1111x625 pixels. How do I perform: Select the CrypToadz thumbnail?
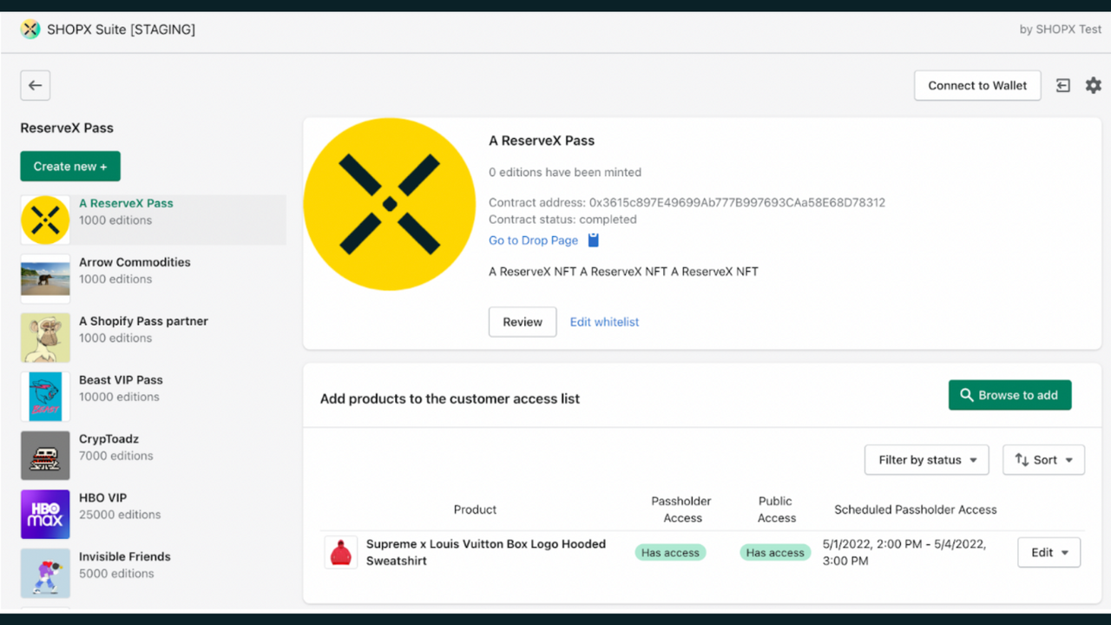click(x=45, y=456)
